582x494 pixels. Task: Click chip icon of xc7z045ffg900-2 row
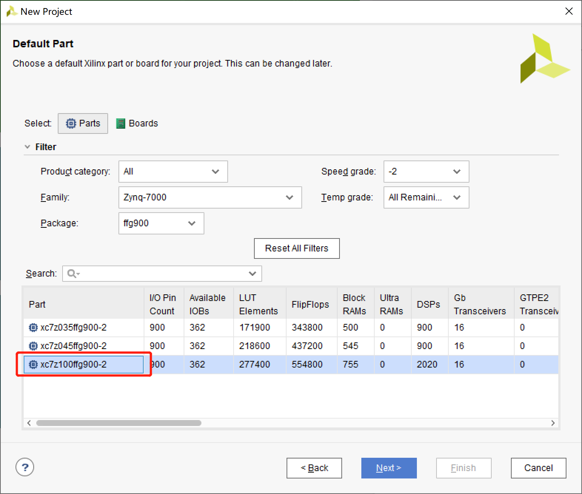click(33, 346)
